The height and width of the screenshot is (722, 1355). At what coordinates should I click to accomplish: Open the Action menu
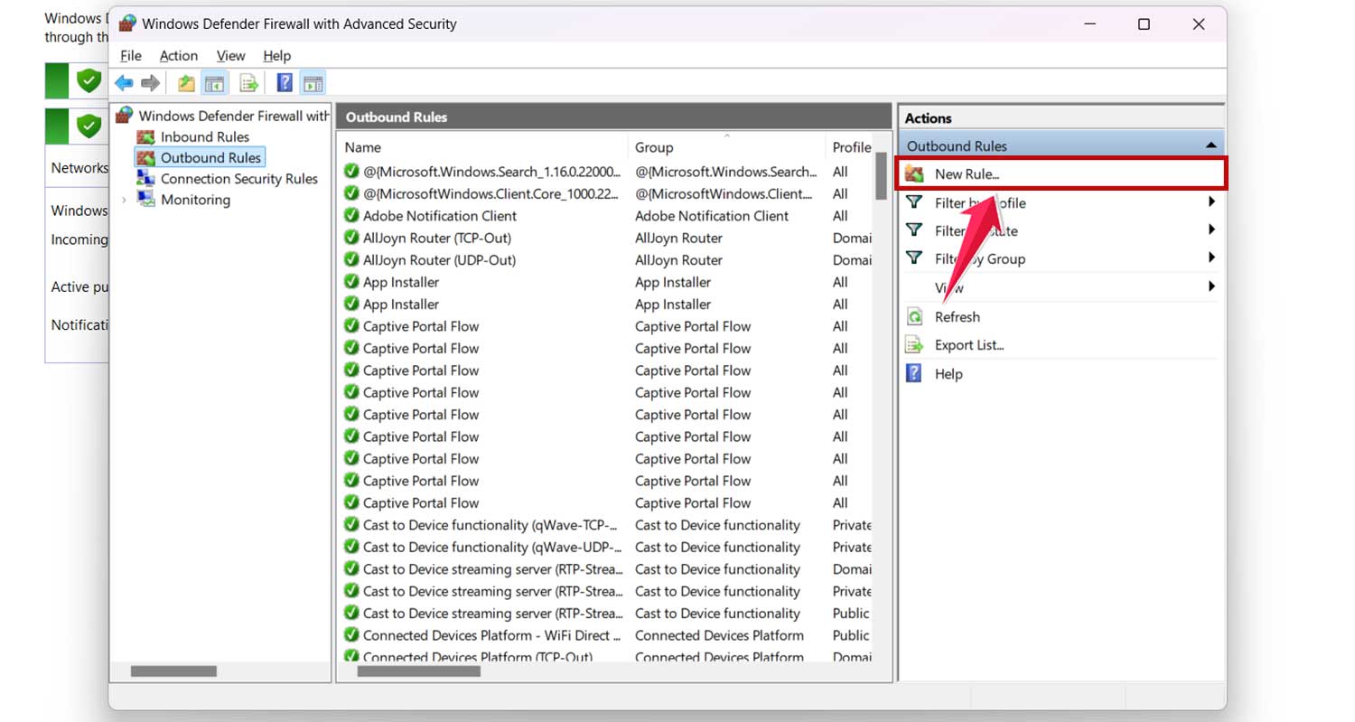178,56
